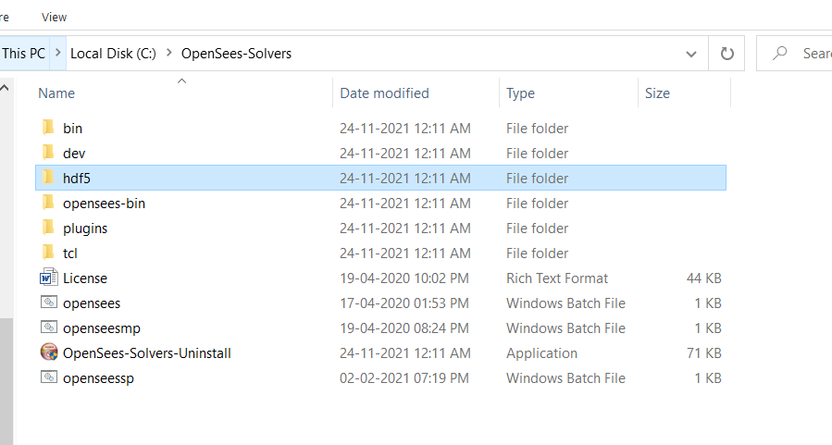Click the bin folder icon
This screenshot has width=832, height=445.
click(48, 128)
